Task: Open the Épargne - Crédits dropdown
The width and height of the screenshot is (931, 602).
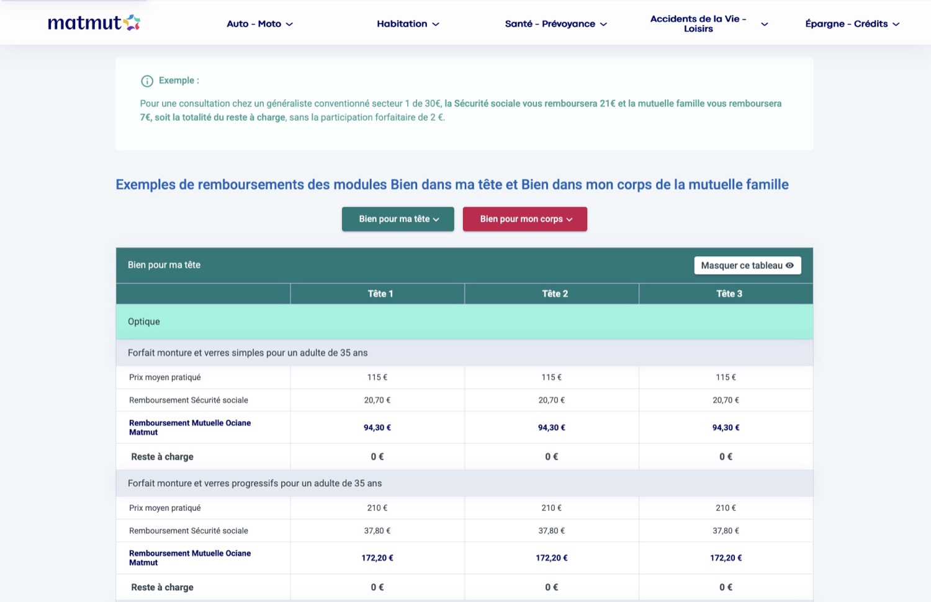Action: (x=852, y=24)
